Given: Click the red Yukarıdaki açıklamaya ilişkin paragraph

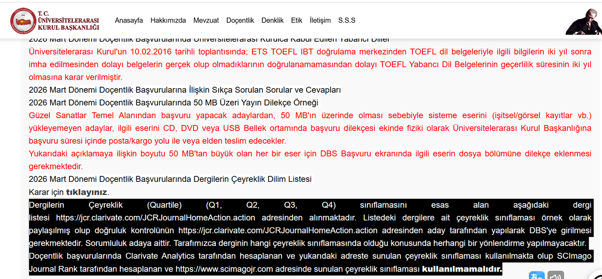Looking at the screenshot, I should (x=310, y=160).
